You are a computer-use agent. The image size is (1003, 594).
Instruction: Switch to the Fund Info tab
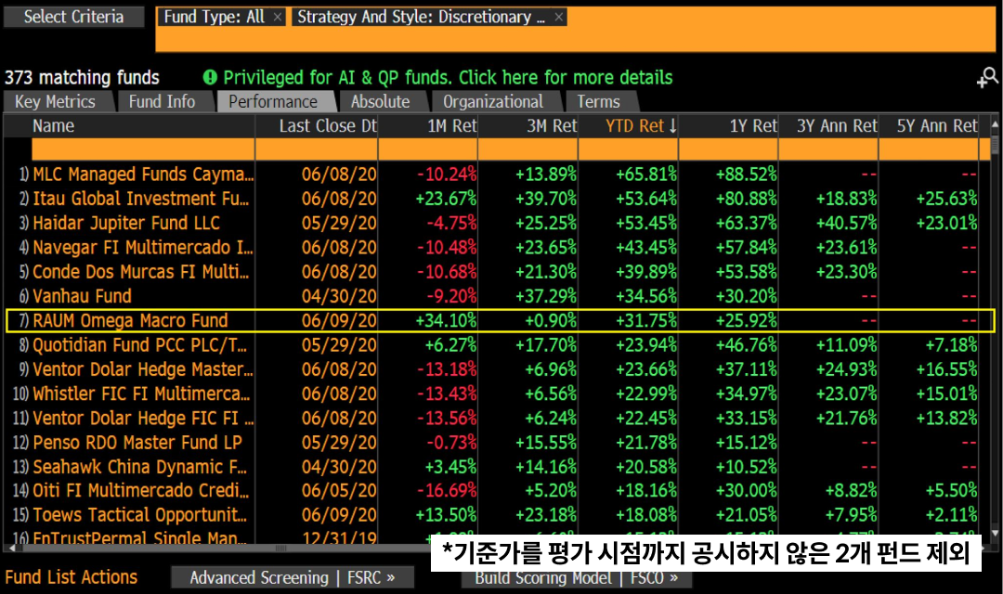pyautogui.click(x=162, y=102)
